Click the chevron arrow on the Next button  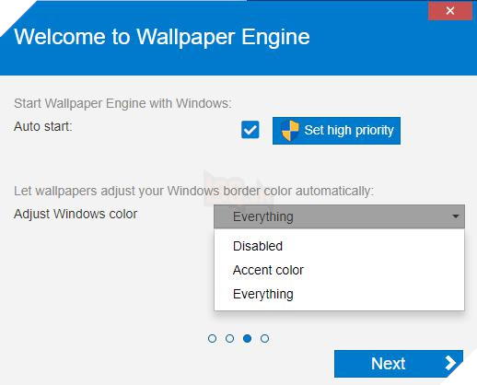point(450,364)
